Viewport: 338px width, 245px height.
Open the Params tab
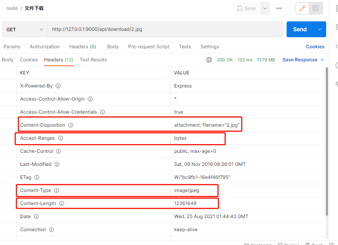point(12,47)
